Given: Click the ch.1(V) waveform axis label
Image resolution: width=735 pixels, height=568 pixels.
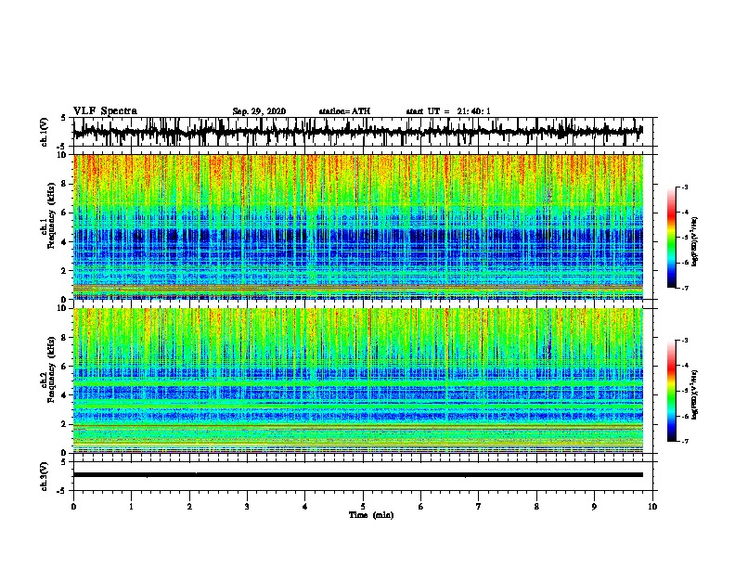Looking at the screenshot, I should coord(45,132).
